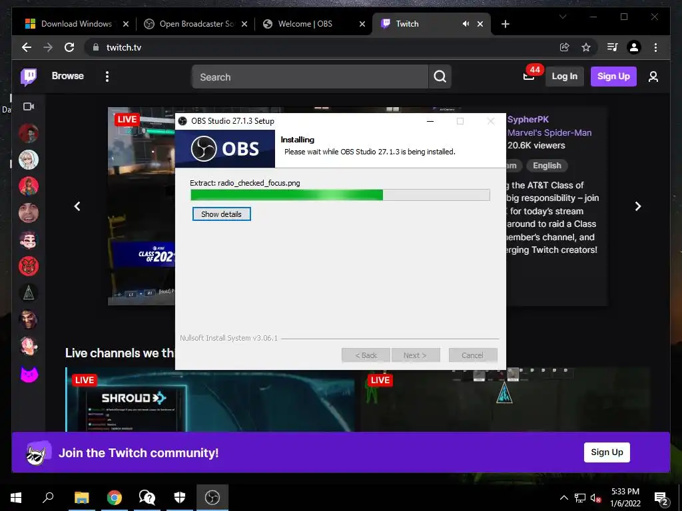Click the search magnifier button on Twitch
This screenshot has height=511, width=682.
440,77
